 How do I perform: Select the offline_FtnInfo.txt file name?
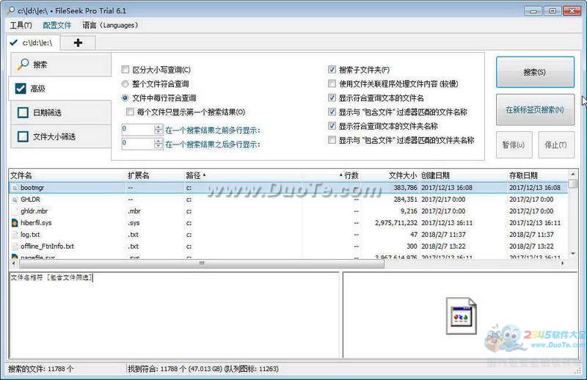(47, 246)
